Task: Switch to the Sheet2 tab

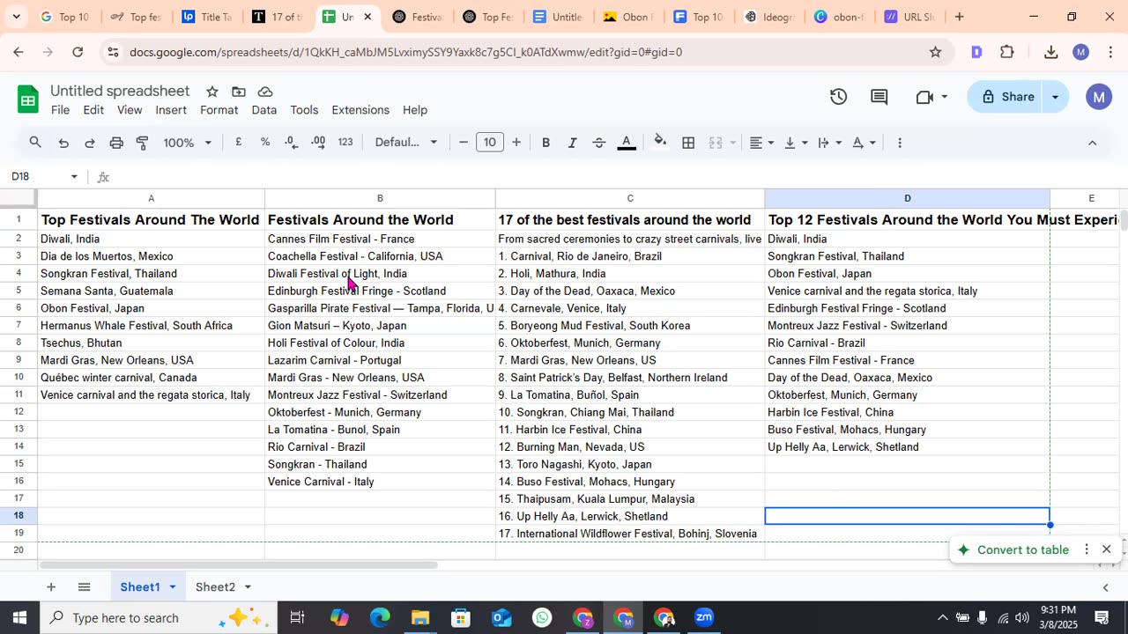Action: [x=215, y=587]
